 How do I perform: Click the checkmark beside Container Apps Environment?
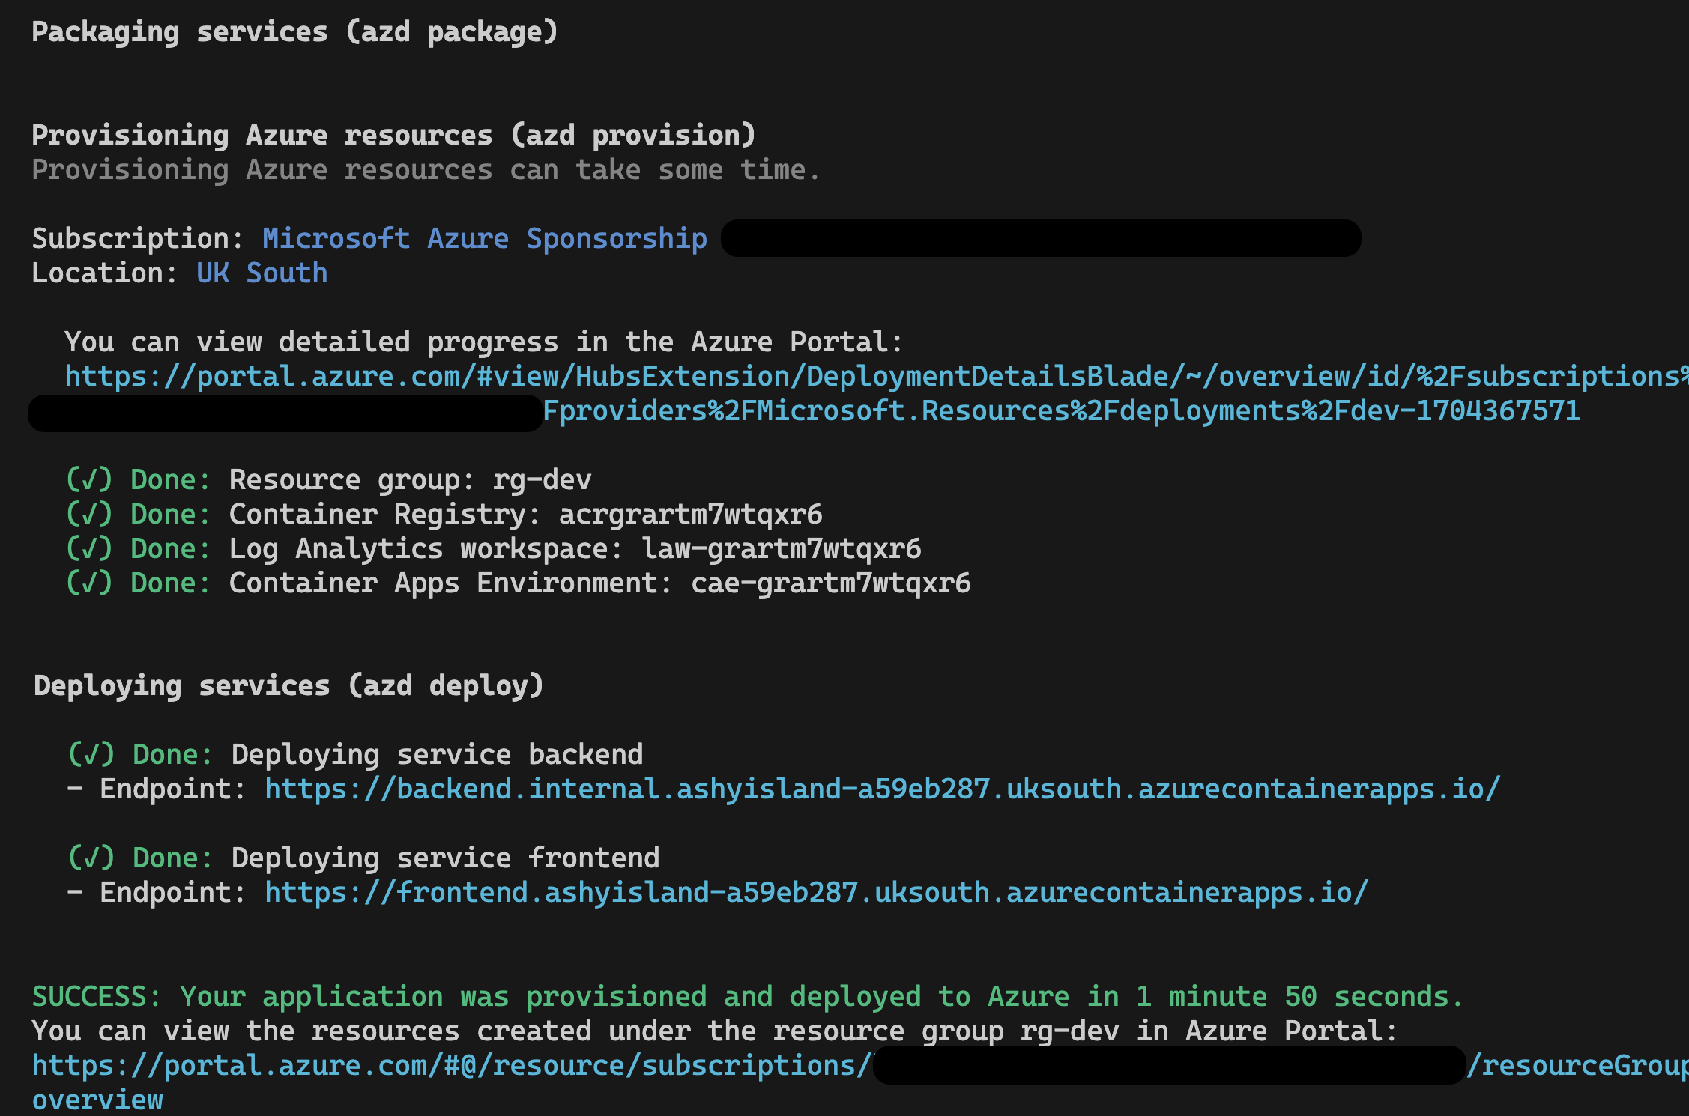(x=89, y=583)
